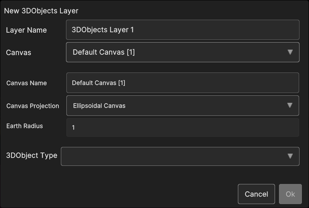Confirm with the Ok button
309x208 pixels.
click(x=290, y=194)
